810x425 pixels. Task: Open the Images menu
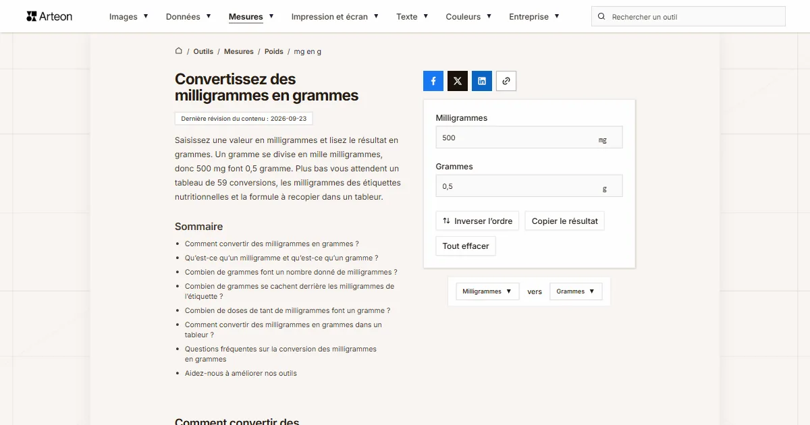(129, 16)
